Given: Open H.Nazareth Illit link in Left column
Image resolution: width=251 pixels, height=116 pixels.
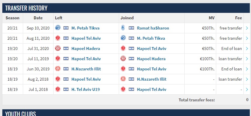Looking at the screenshot, I should (x=86, y=69).
